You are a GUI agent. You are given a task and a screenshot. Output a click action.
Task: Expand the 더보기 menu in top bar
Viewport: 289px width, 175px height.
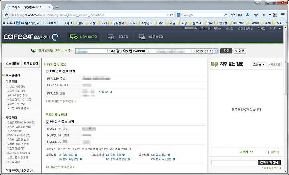tap(275, 29)
